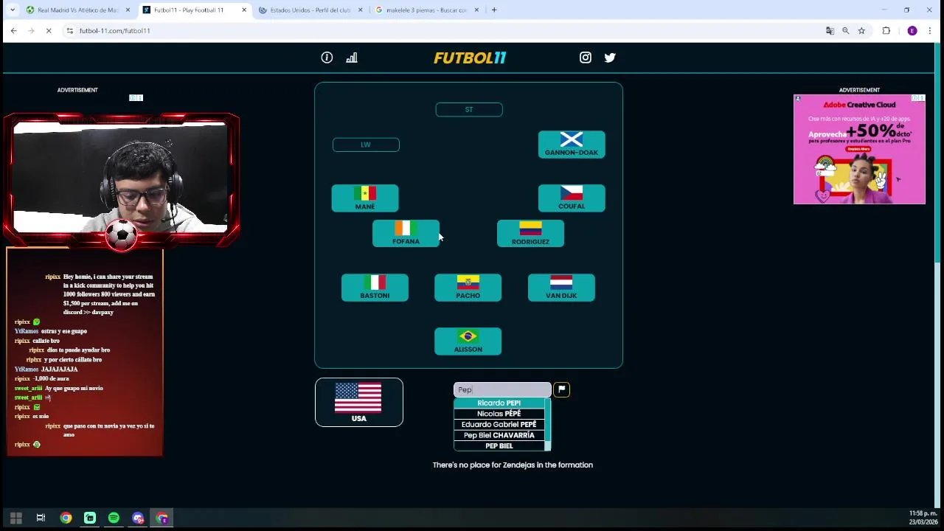This screenshot has width=944, height=531.
Task: Stop page loading with the X button
Action: 49,30
